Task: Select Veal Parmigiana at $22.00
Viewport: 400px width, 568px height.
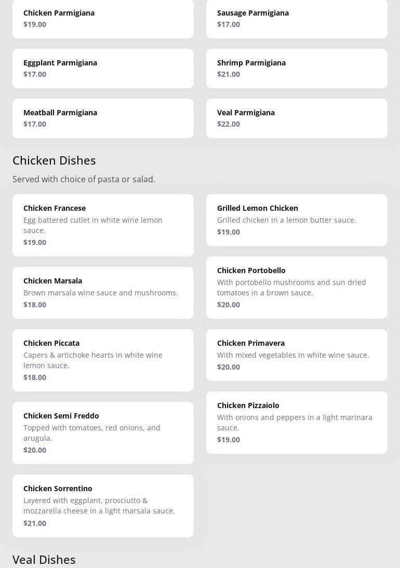Action: point(297,118)
